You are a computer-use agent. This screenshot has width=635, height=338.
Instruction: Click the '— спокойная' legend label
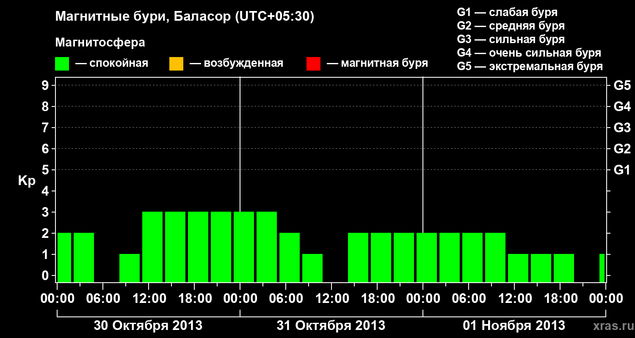[x=112, y=63]
